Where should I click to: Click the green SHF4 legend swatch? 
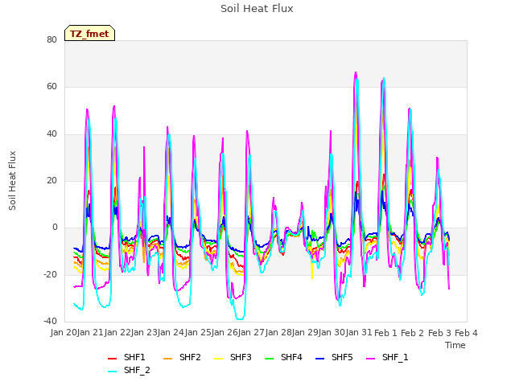[270, 359]
